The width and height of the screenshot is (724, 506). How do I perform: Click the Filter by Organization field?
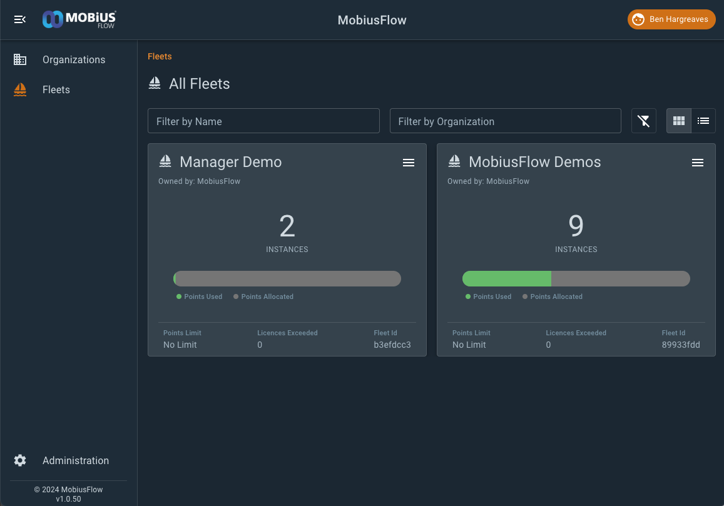(505, 121)
